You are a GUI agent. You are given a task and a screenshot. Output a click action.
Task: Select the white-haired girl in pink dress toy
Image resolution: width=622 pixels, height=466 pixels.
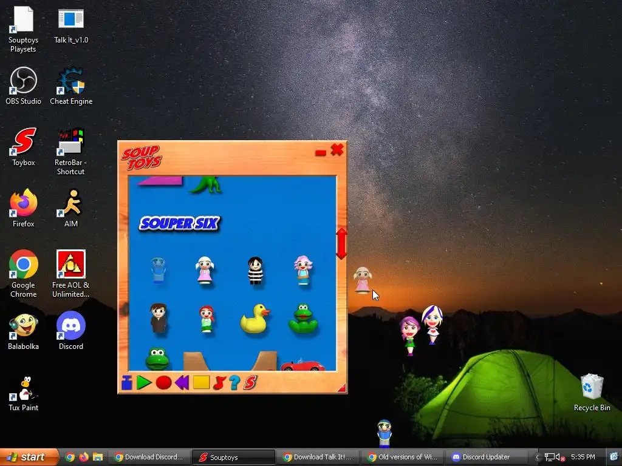tap(205, 270)
